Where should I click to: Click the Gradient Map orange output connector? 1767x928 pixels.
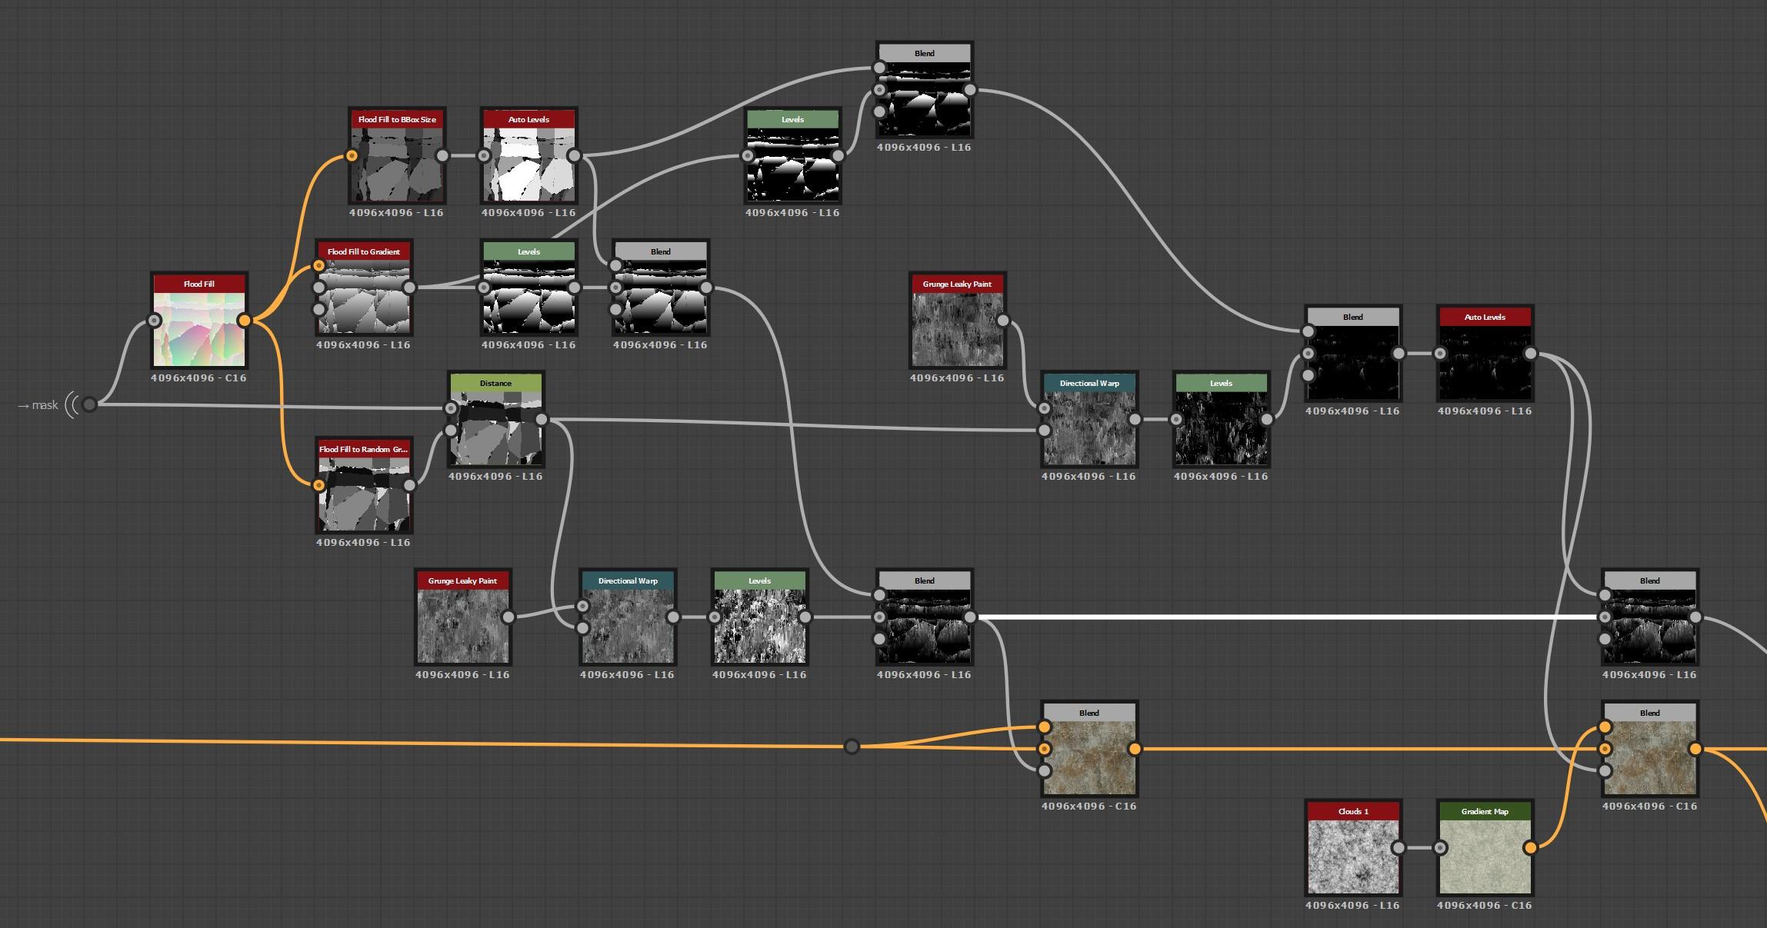[1530, 848]
